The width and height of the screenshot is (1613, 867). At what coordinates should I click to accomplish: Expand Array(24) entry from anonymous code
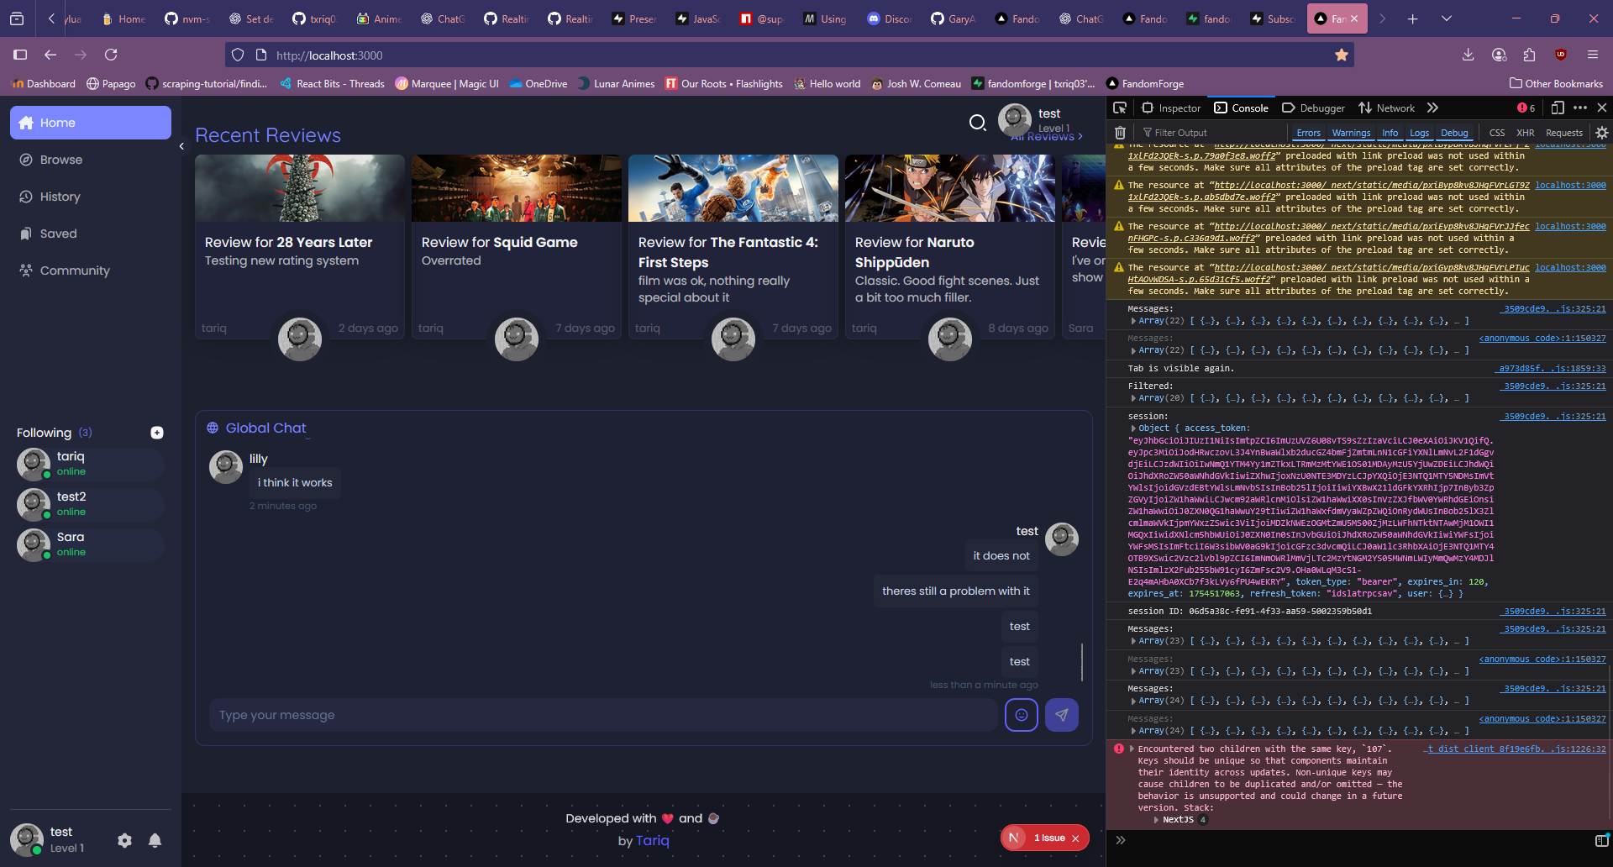tap(1133, 731)
